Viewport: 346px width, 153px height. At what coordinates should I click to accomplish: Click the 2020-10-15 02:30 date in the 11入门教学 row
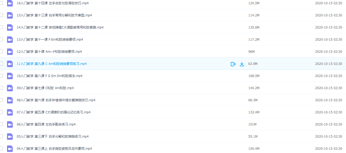(x=328, y=64)
